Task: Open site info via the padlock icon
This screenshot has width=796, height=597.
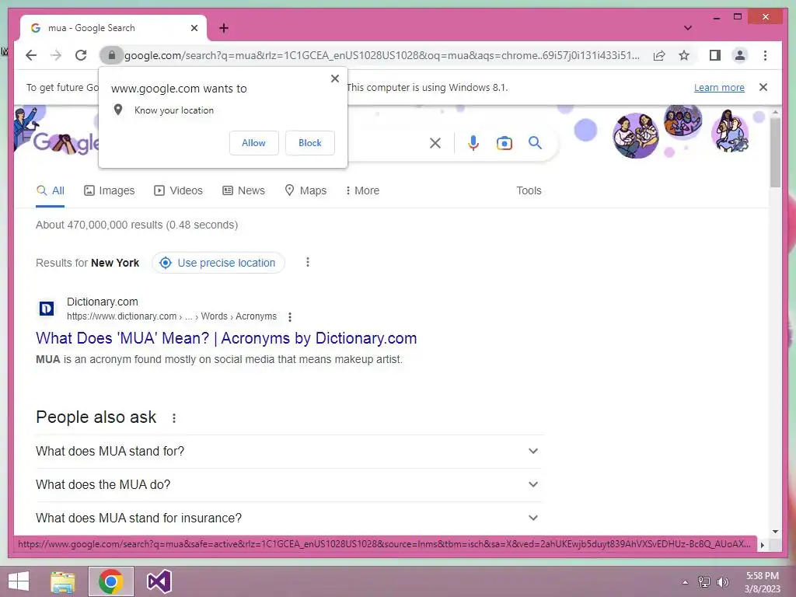Action: 112,55
